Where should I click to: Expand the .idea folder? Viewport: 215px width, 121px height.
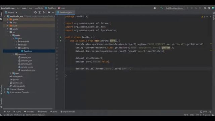[x=7, y=23]
